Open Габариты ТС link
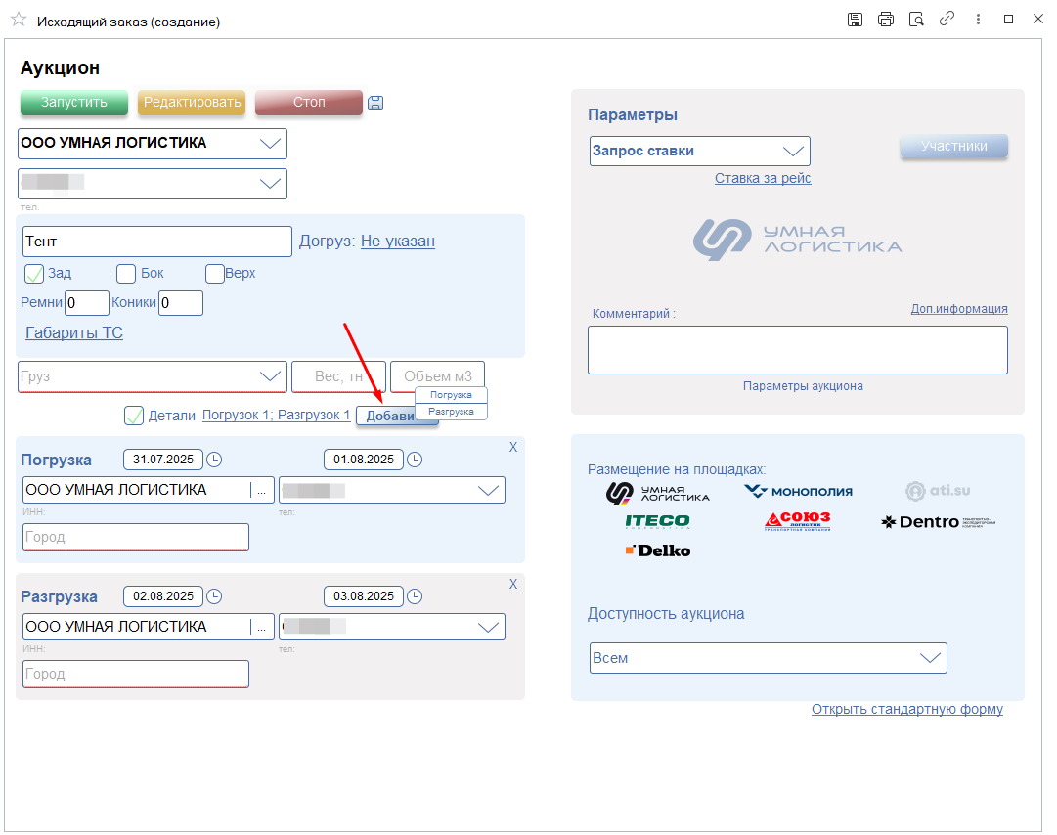 point(74,332)
